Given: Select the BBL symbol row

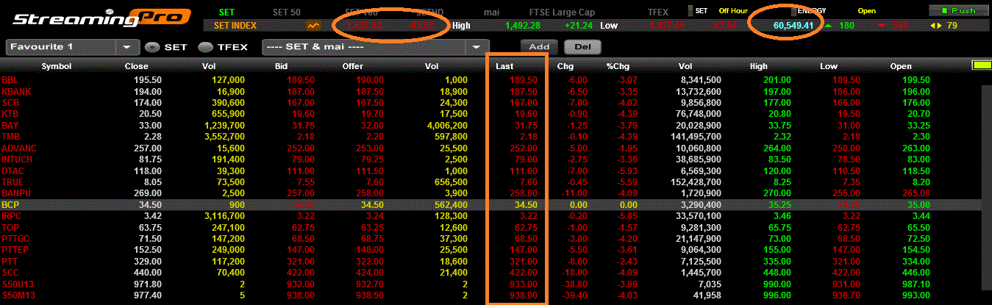Looking at the screenshot, I should click(x=491, y=79).
